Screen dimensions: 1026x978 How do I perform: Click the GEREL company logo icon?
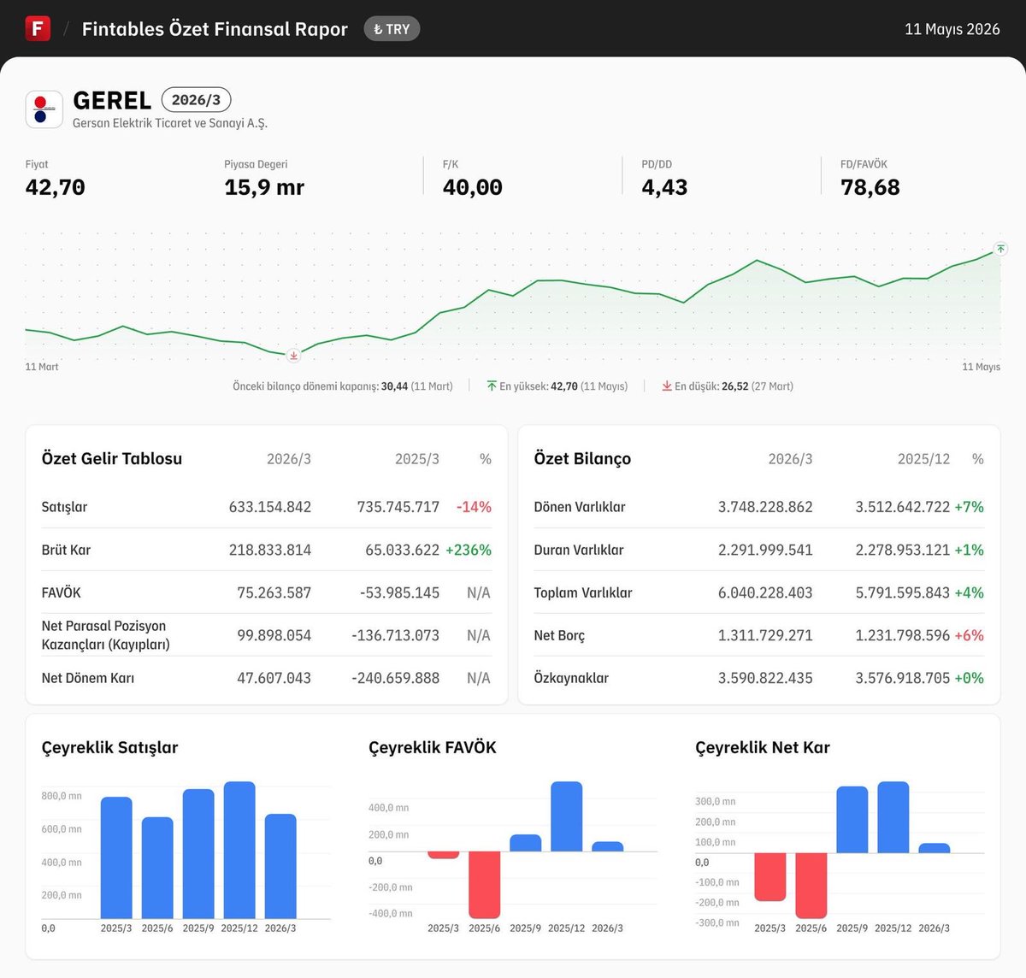click(x=44, y=109)
